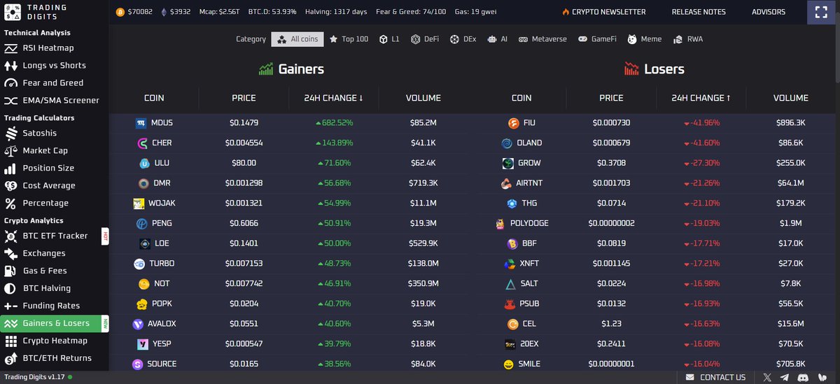Filter by DeFi category

pos(425,39)
